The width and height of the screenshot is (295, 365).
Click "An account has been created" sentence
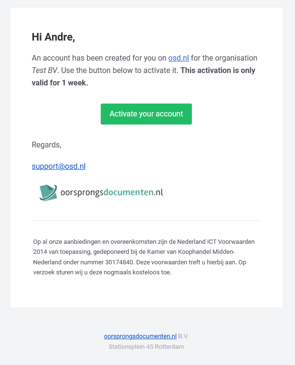81,58
